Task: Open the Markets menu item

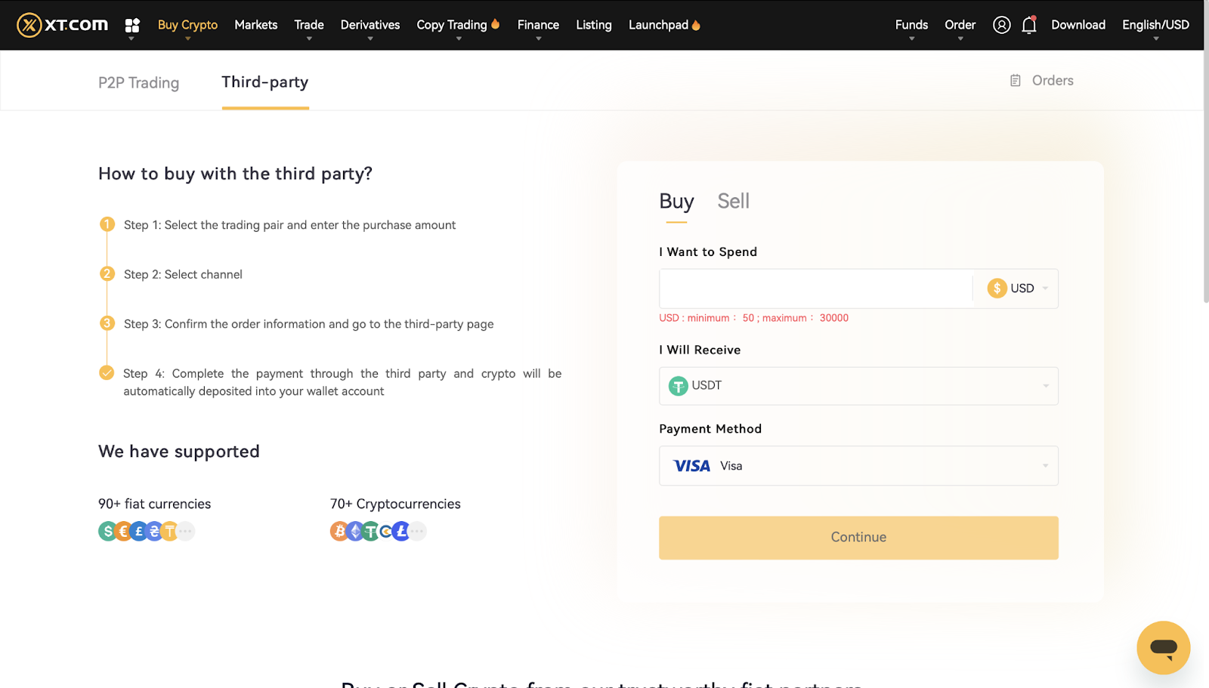Action: [255, 25]
